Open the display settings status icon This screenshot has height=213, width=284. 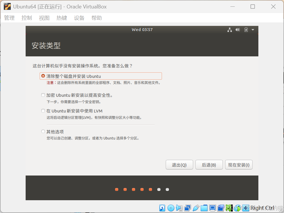[212, 208]
